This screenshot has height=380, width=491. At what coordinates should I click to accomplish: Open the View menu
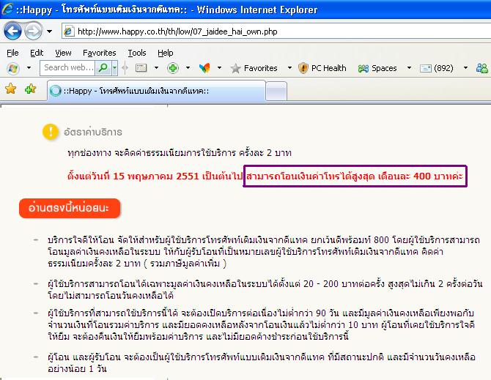63,53
